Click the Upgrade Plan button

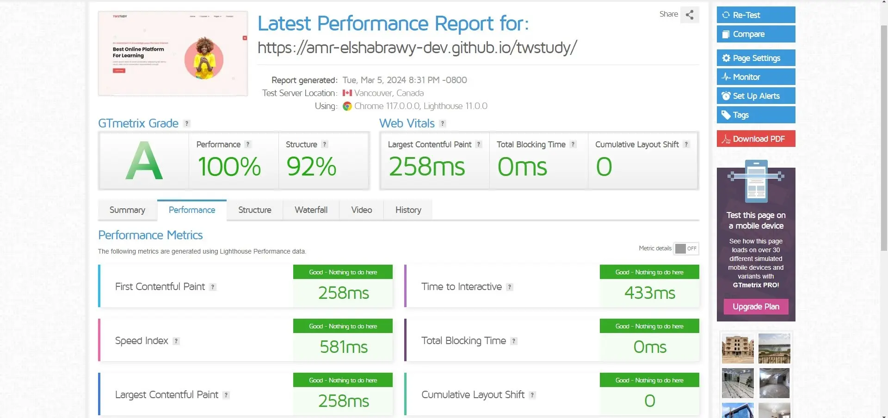(756, 307)
